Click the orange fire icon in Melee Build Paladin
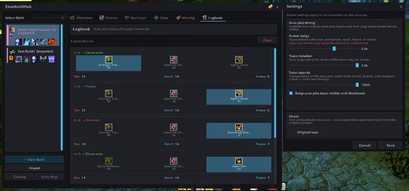The width and height of the screenshot is (409, 191). [x=52, y=41]
